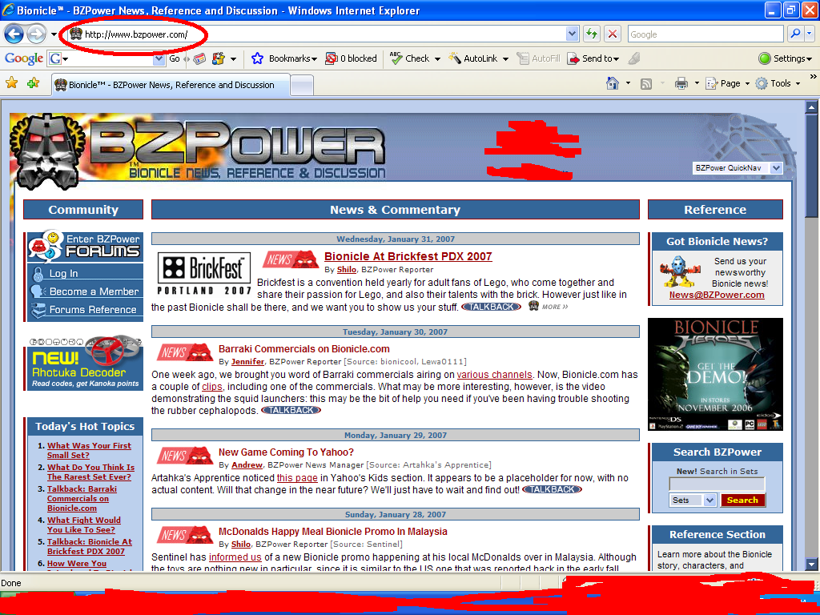Click the blue star Bookmarks icon

(x=257, y=58)
